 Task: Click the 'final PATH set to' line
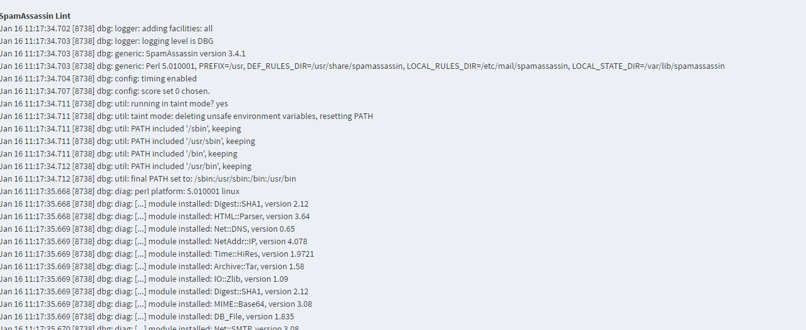point(148,178)
